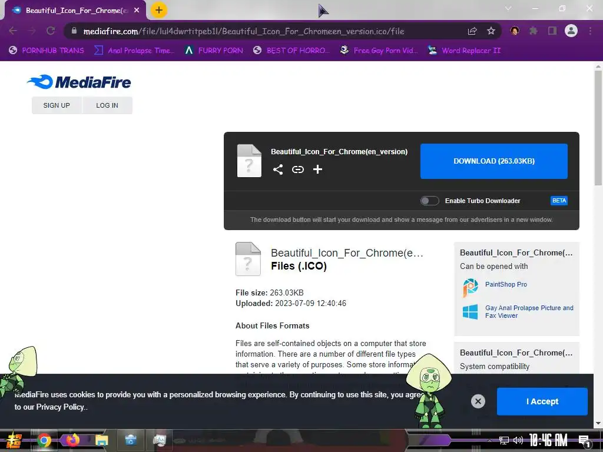This screenshot has width=603, height=452.
Task: Click the LOG IN button
Action: click(x=107, y=105)
